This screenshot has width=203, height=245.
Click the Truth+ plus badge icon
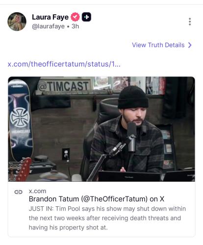point(86,17)
